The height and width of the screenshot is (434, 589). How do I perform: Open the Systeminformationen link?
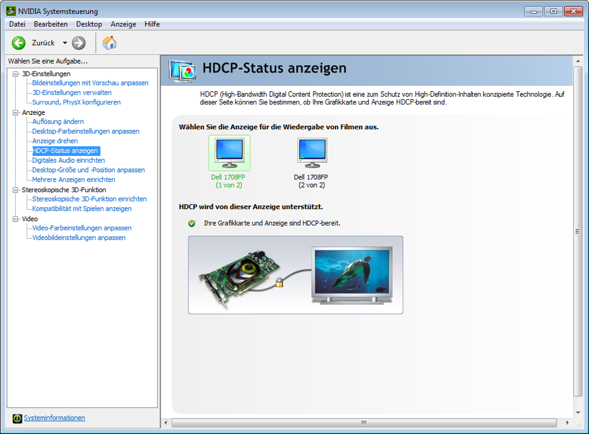pyautogui.click(x=54, y=418)
